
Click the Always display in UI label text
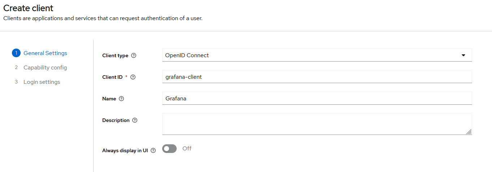125,151
